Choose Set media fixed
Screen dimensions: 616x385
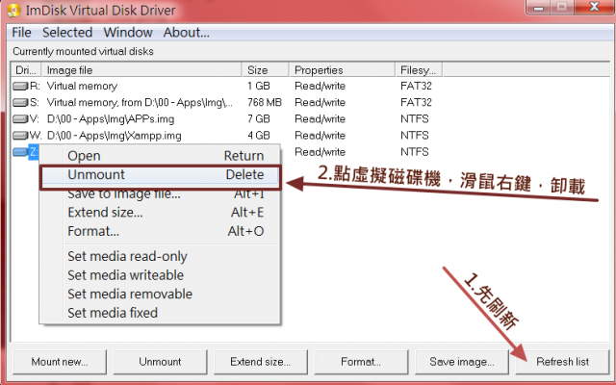tap(160, 313)
